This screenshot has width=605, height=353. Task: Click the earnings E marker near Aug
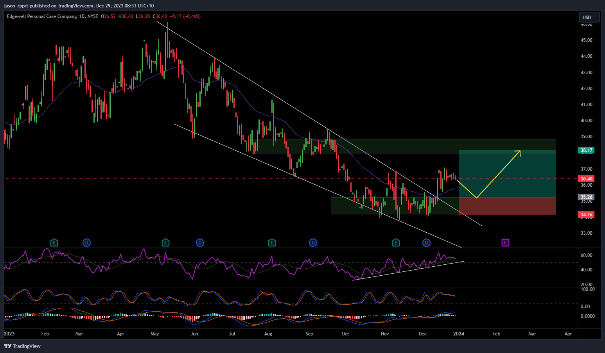[x=272, y=243]
